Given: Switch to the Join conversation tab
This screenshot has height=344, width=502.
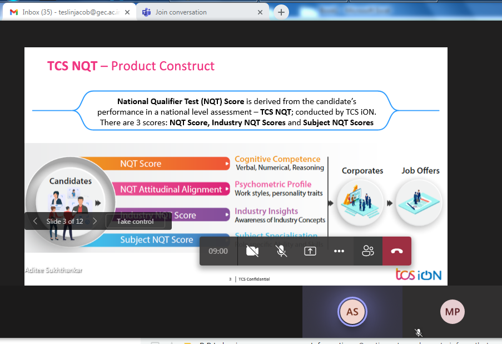Looking at the screenshot, I should click(x=203, y=12).
